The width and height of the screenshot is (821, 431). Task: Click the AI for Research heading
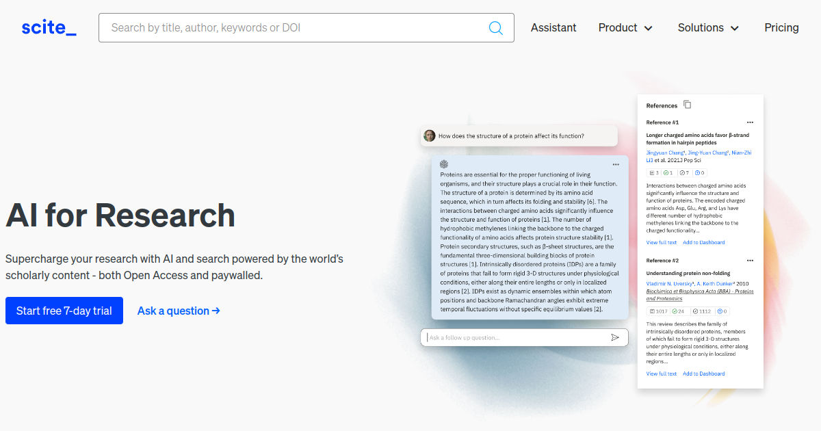(x=120, y=215)
